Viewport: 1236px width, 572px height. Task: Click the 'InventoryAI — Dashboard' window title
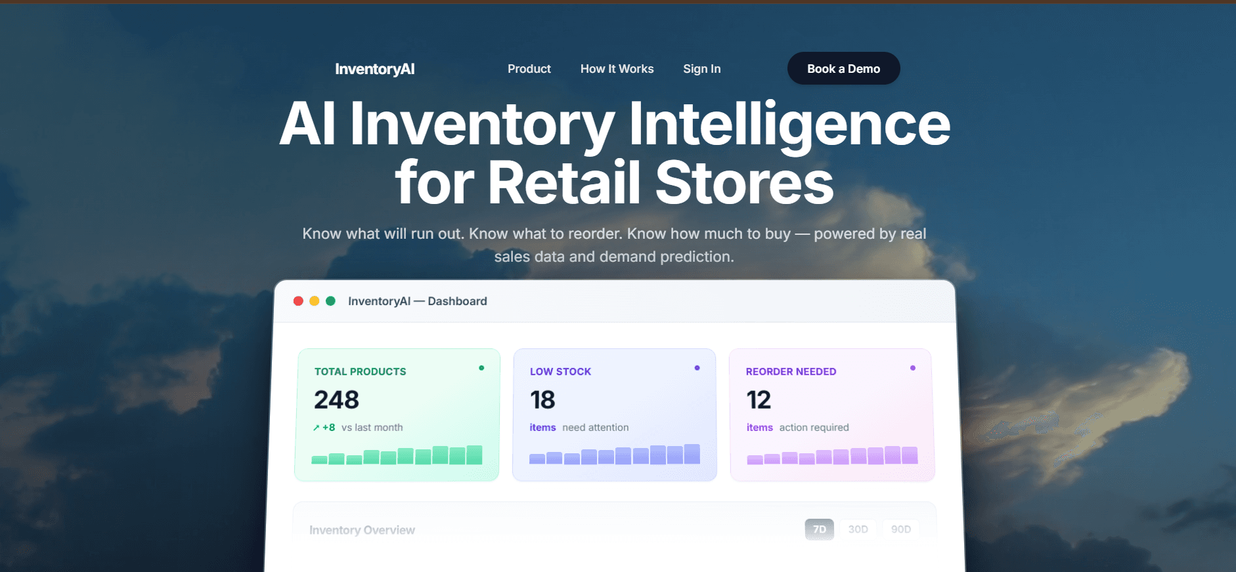(x=418, y=301)
